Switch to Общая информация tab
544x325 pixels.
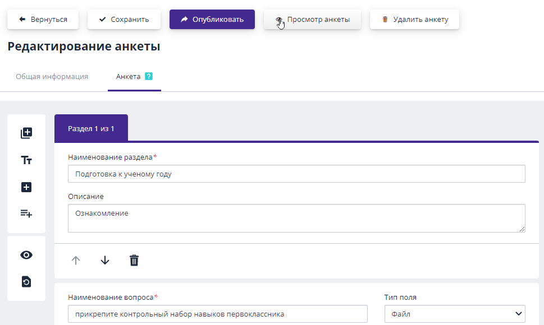(52, 77)
